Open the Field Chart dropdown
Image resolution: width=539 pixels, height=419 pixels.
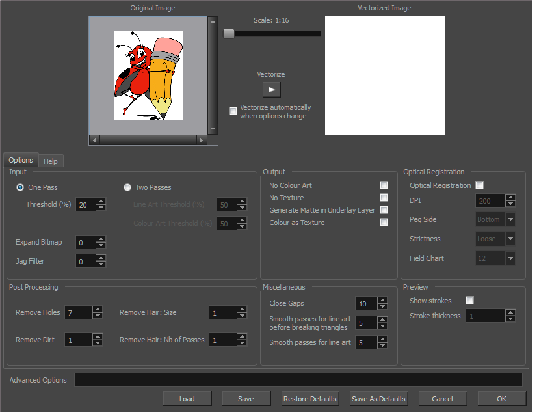click(510, 258)
